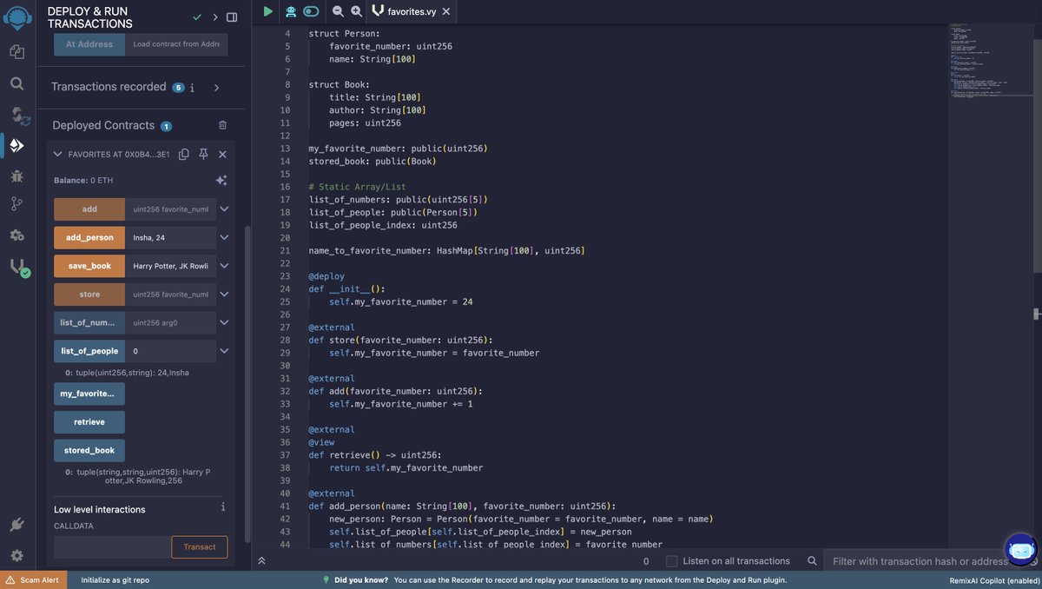
Task: Check Listen on all transactions
Action: tap(671, 561)
